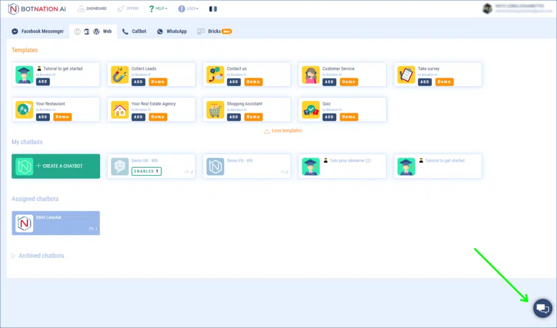The width and height of the screenshot is (557, 328).
Task: Open the Help dropdown menu
Action: click(158, 9)
